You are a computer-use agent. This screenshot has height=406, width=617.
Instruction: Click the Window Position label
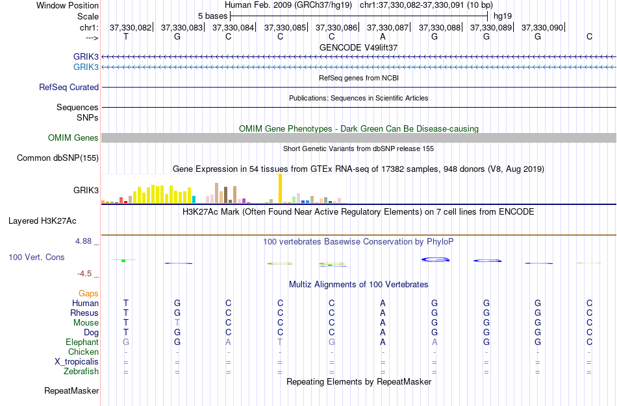[x=68, y=5]
